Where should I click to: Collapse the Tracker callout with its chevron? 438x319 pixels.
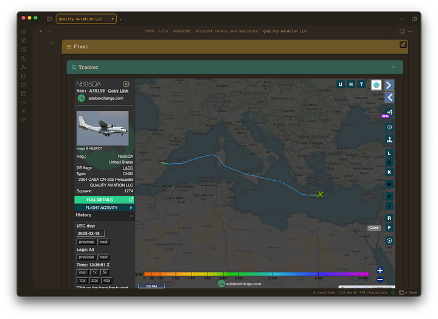tap(394, 68)
